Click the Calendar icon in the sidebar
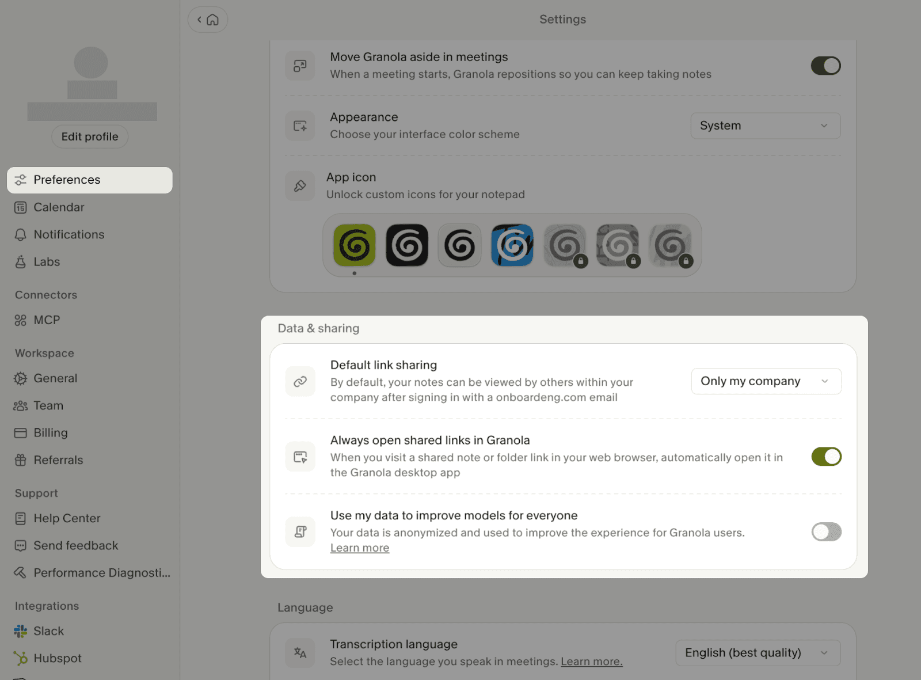The width and height of the screenshot is (921, 680). point(20,207)
